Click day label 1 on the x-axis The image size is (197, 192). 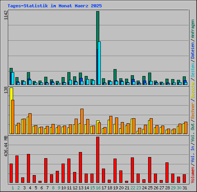click(x=13, y=188)
